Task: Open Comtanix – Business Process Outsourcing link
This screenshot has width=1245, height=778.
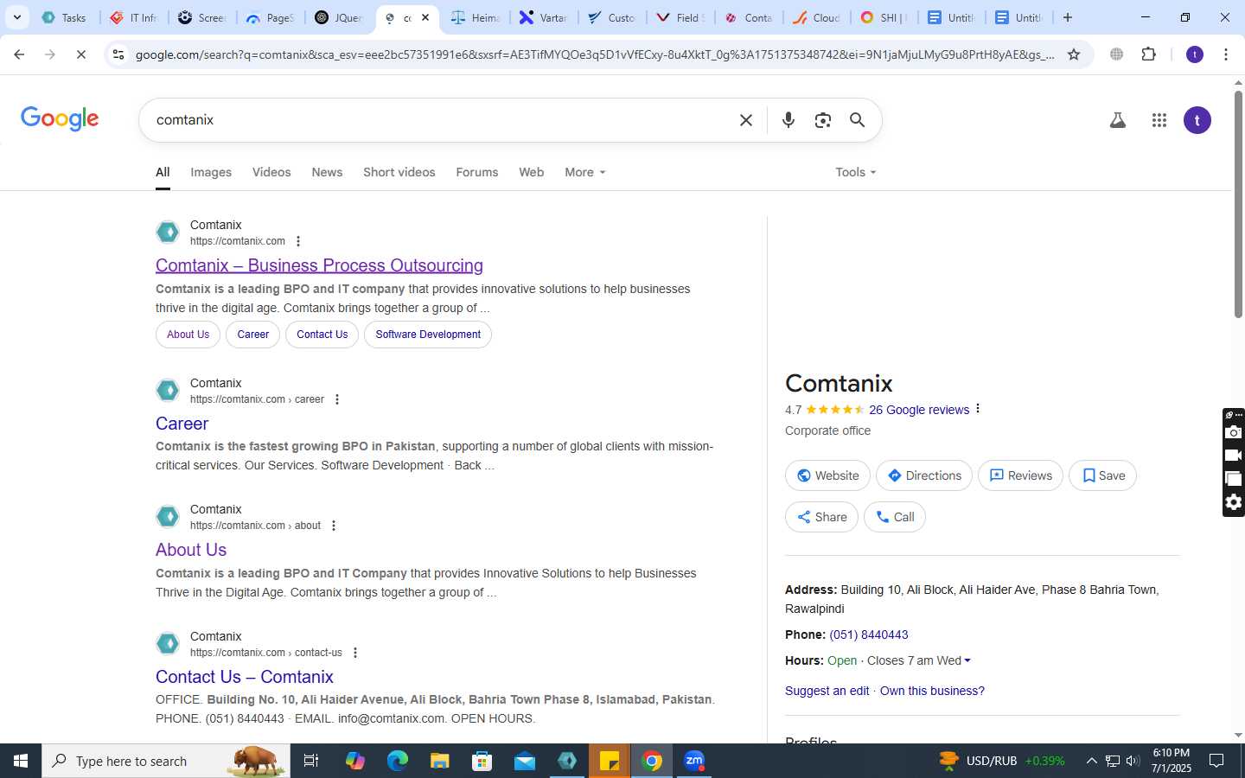Action: pos(319,265)
